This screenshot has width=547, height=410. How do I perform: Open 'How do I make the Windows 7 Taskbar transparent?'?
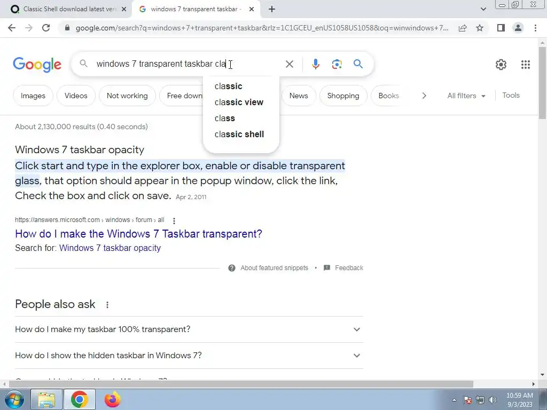[x=138, y=234]
